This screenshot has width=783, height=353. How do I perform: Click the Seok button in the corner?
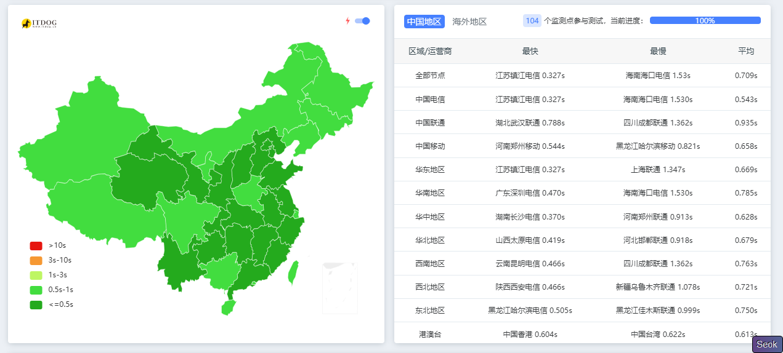coord(766,344)
